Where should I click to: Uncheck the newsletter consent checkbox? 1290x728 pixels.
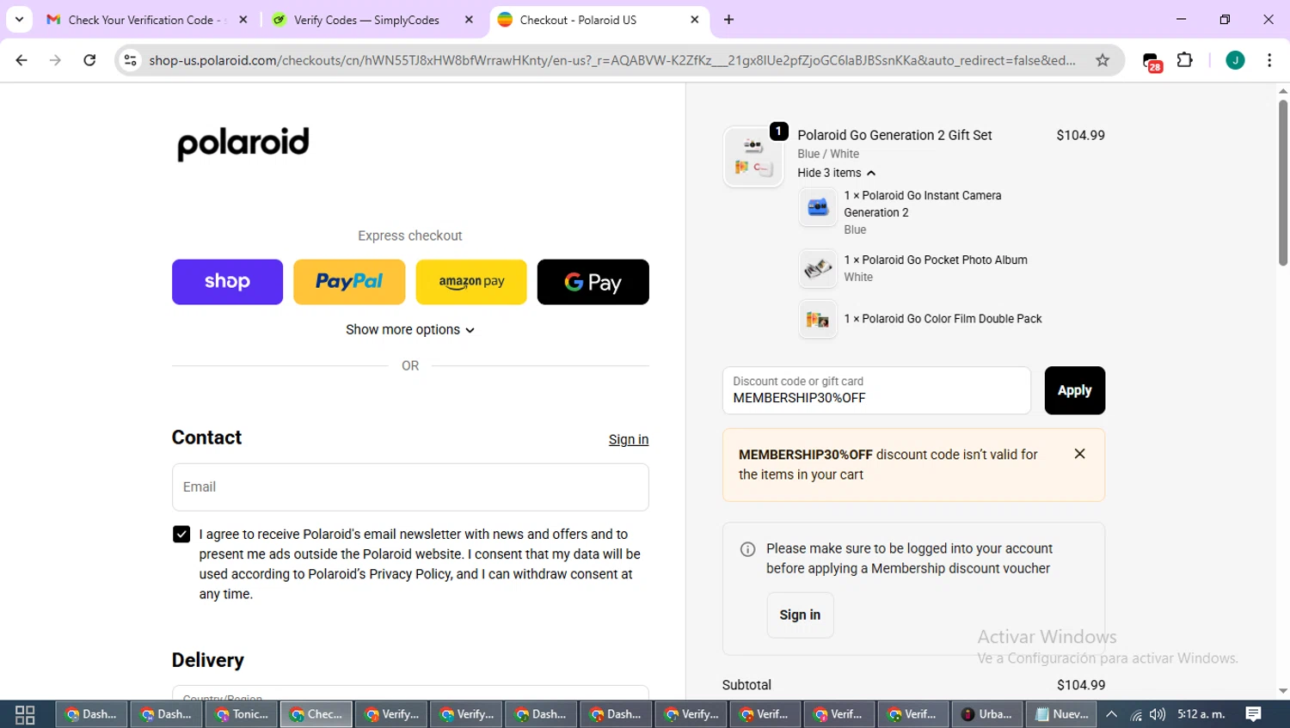click(x=181, y=535)
